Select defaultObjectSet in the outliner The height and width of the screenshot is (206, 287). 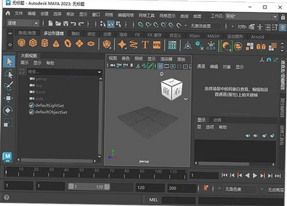coord(51,112)
